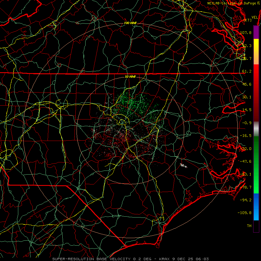This screenshot has height=261, width=261.
Task: Select the -63.1 value on velocity scale
Action: pyautogui.click(x=246, y=174)
